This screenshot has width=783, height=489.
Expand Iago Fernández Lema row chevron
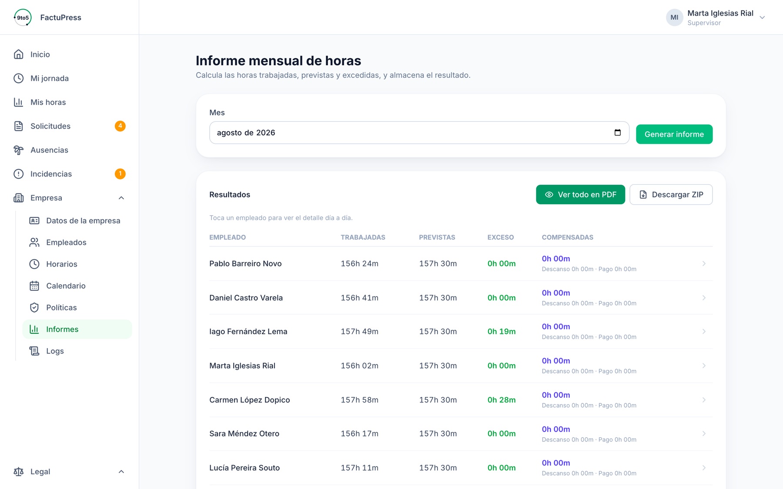pos(704,332)
